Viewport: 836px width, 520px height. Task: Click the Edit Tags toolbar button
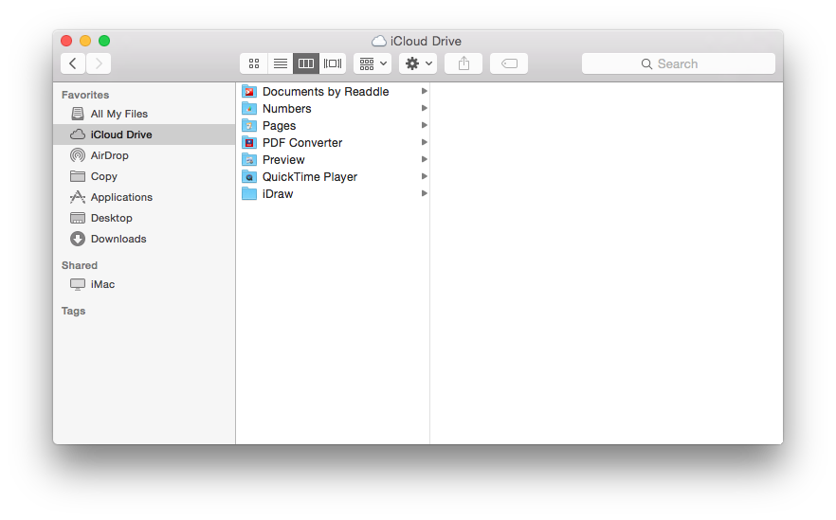coord(509,63)
